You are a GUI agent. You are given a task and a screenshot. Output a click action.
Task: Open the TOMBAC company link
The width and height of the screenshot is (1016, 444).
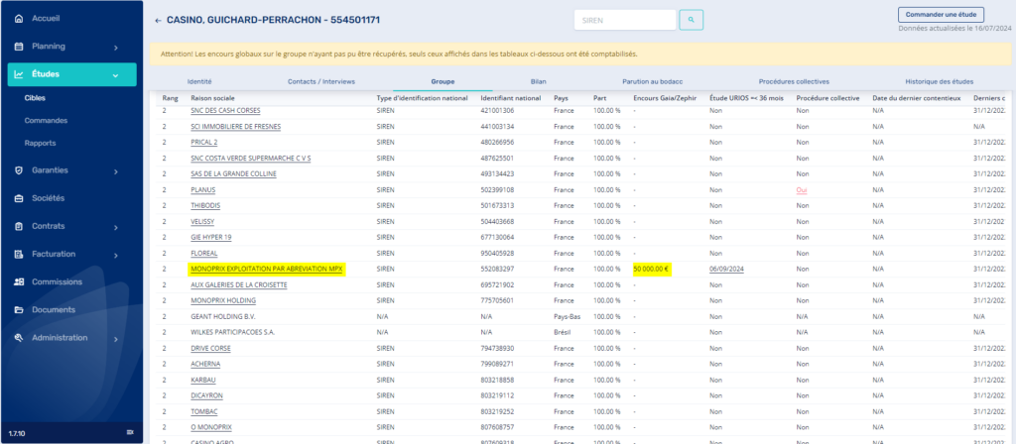coord(204,411)
